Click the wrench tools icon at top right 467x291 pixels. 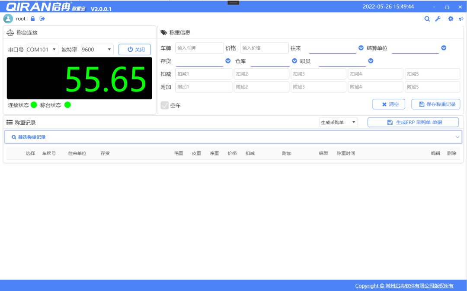[x=438, y=19]
